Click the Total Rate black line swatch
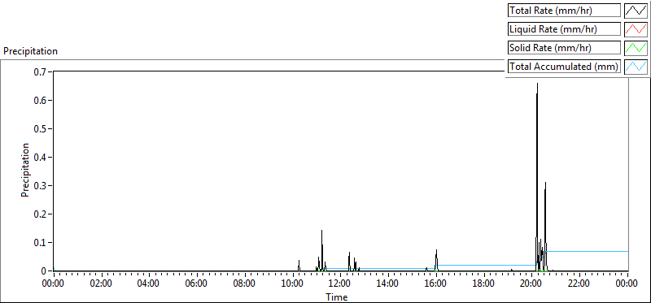 pos(636,11)
